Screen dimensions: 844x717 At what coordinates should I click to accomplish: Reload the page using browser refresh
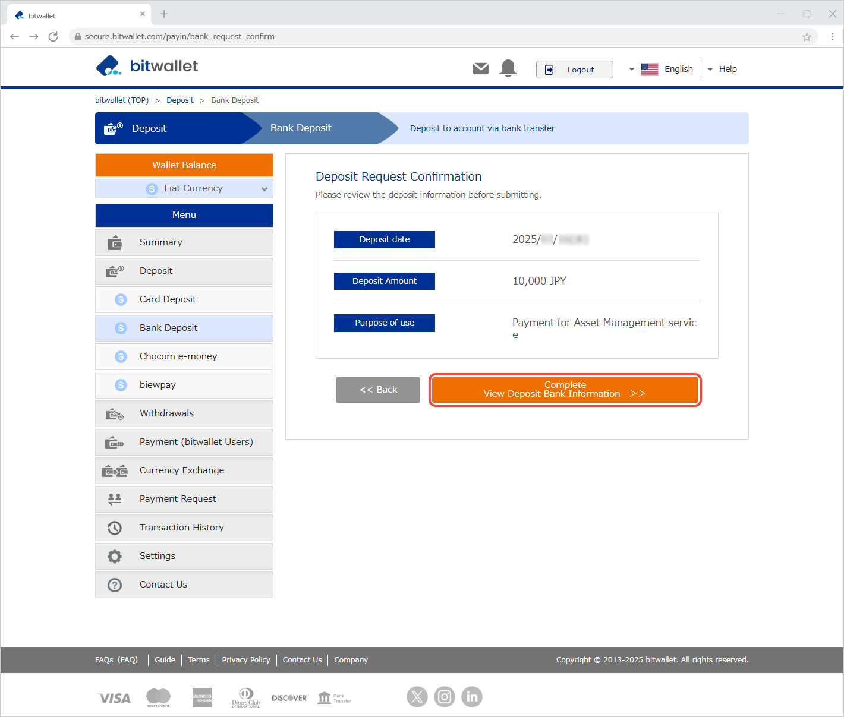tap(53, 37)
